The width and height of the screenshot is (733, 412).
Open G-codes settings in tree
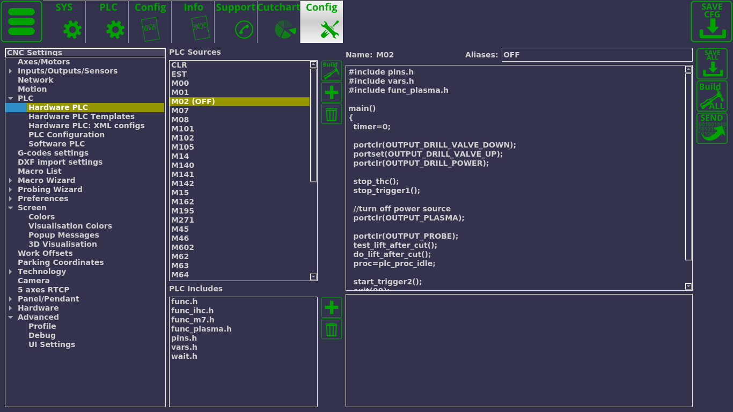coord(53,153)
